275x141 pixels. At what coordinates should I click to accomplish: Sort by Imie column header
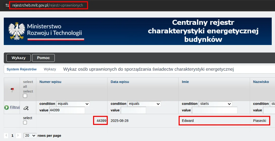(185, 82)
